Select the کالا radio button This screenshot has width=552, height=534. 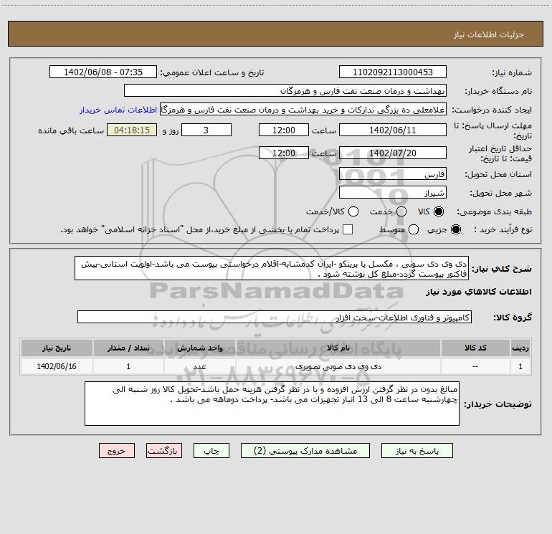tap(439, 211)
